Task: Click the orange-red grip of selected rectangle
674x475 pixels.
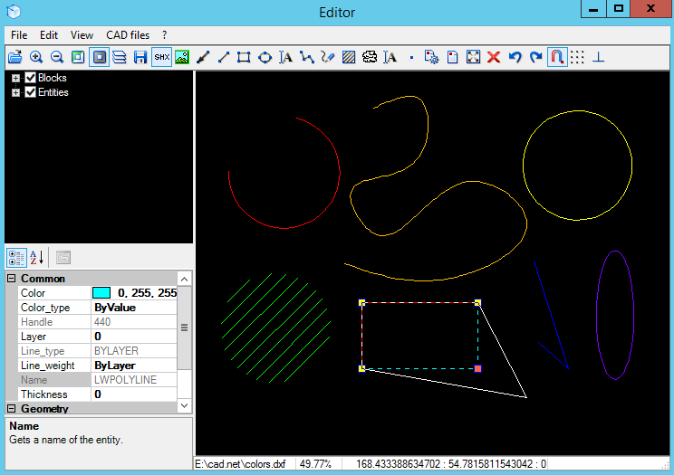Action: (x=478, y=368)
